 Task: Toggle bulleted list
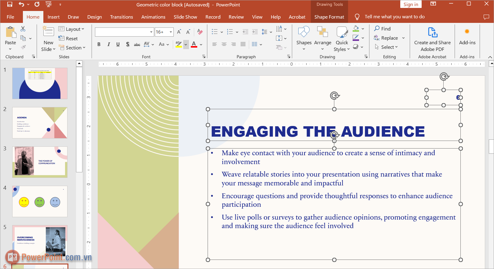tap(215, 32)
